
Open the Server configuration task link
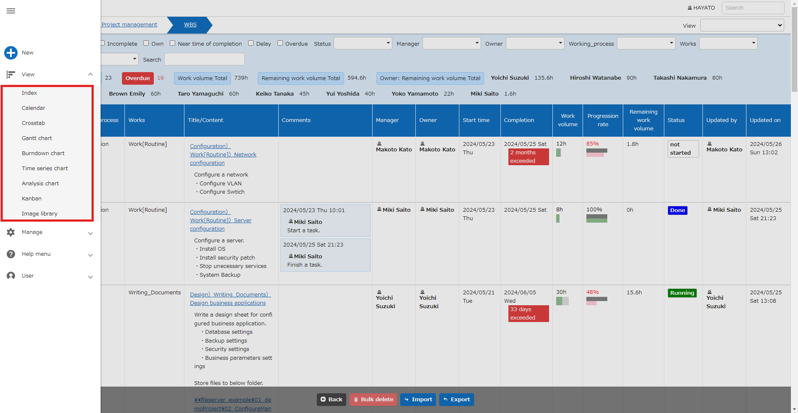coord(220,220)
